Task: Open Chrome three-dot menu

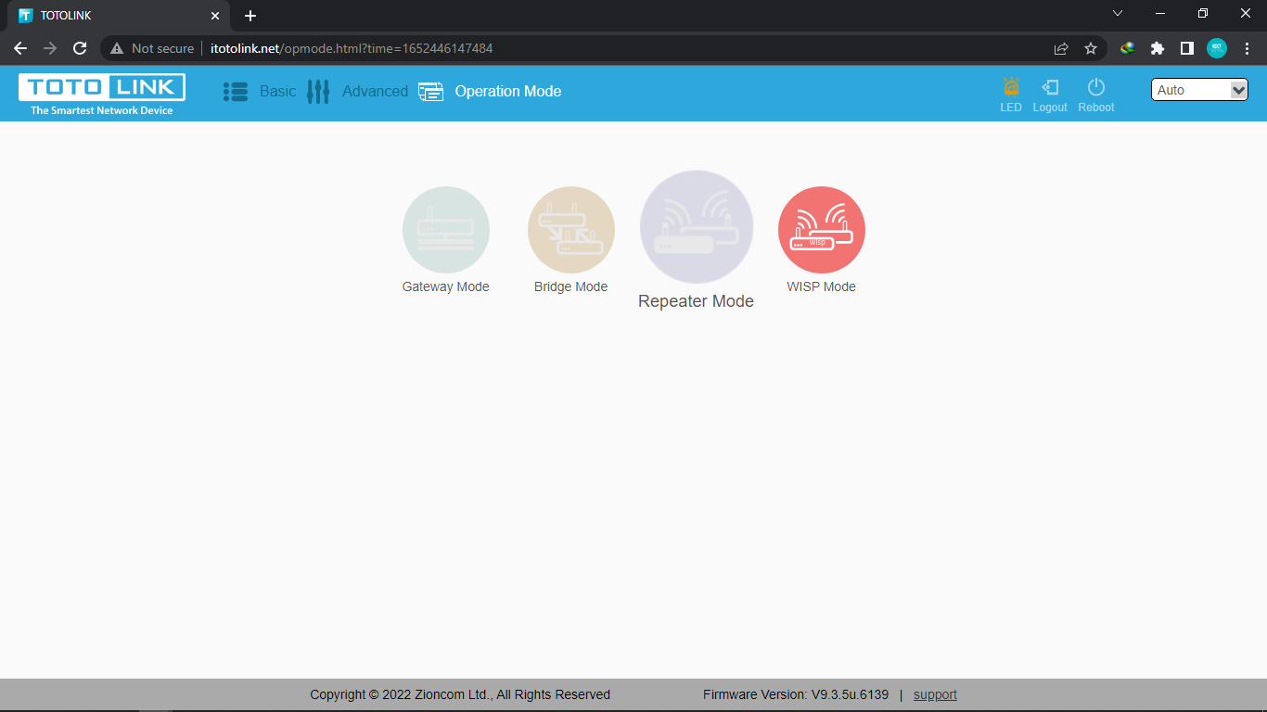Action: 1247,48
